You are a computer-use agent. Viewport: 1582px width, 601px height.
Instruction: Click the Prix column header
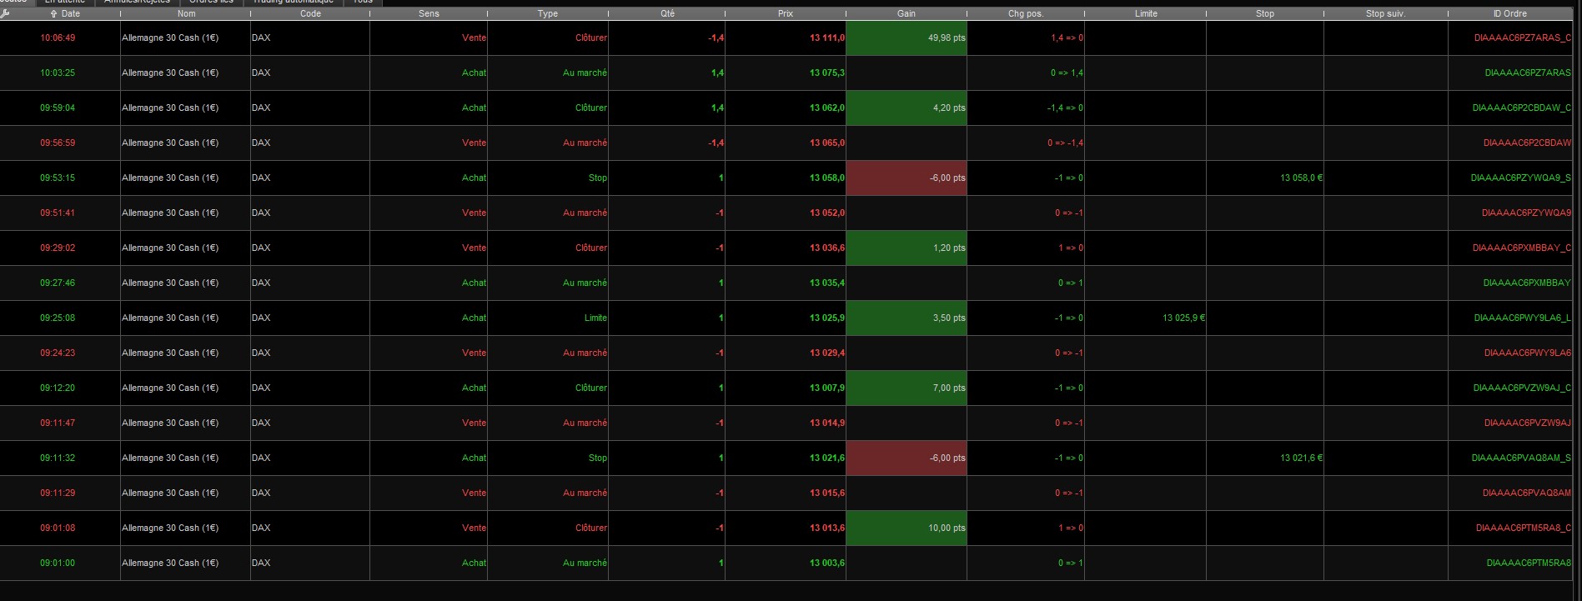(x=785, y=14)
